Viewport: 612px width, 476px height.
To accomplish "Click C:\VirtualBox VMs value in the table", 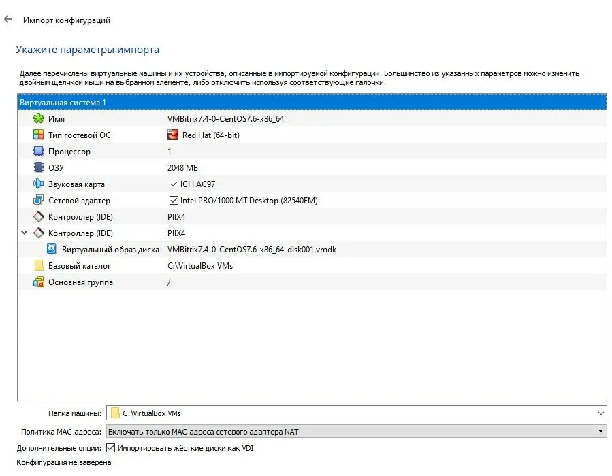I will pyautogui.click(x=200, y=266).
